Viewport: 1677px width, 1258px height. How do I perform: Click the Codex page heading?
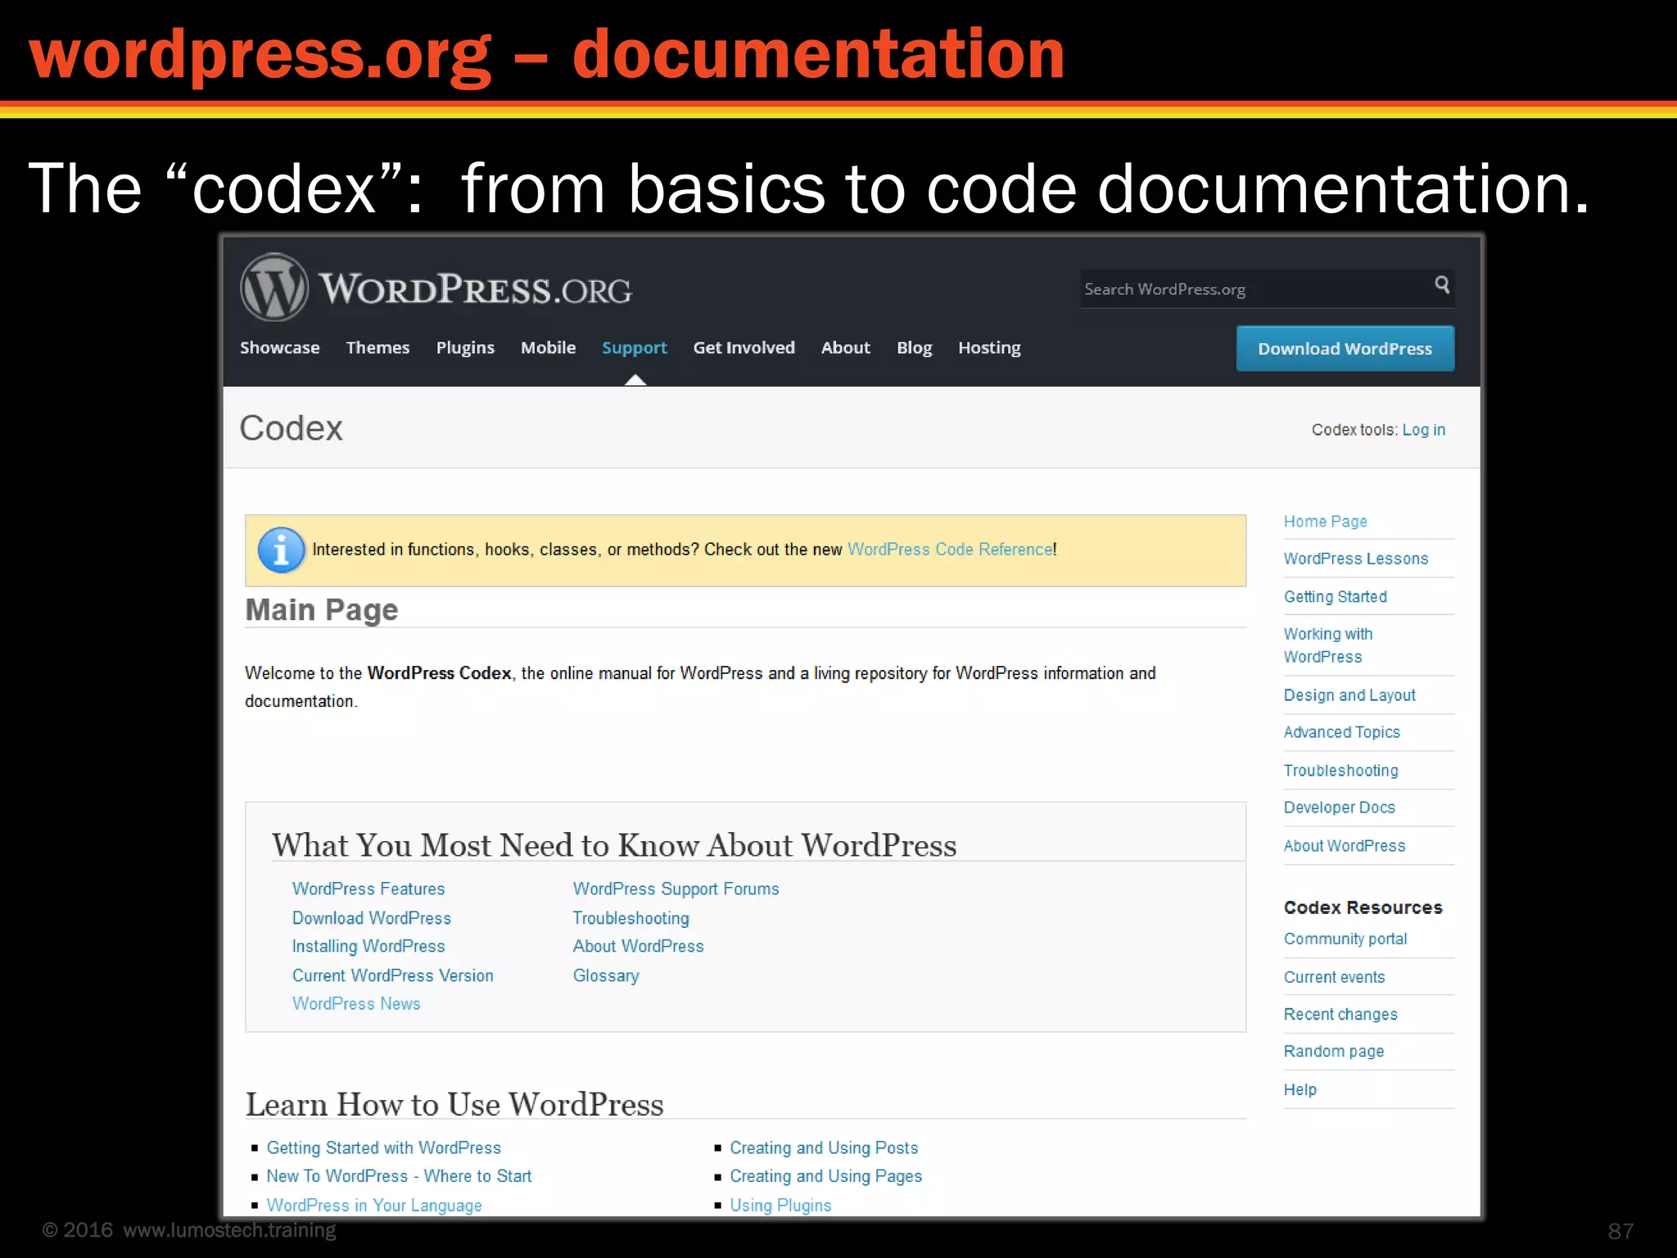point(291,428)
